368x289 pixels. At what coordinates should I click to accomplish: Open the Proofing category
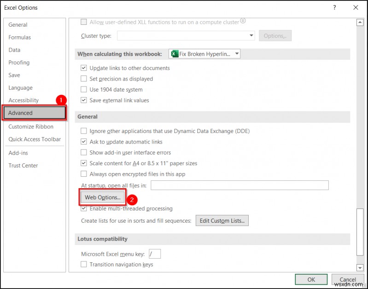pos(19,63)
